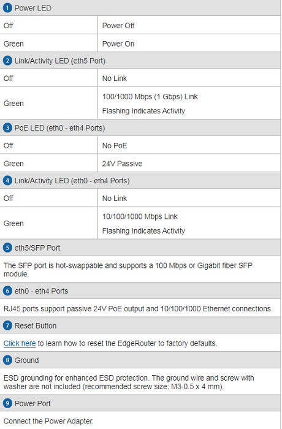Image resolution: width=282 pixels, height=429 pixels.
Task: Click the number 6 badge icon
Action: 7,291
